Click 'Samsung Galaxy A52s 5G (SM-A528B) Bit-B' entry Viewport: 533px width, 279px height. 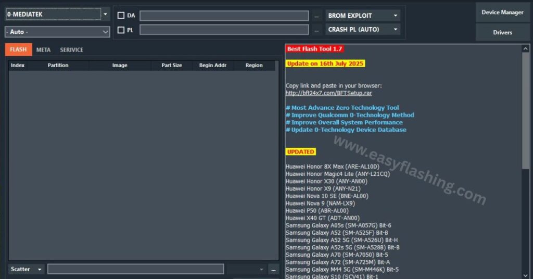click(342, 248)
